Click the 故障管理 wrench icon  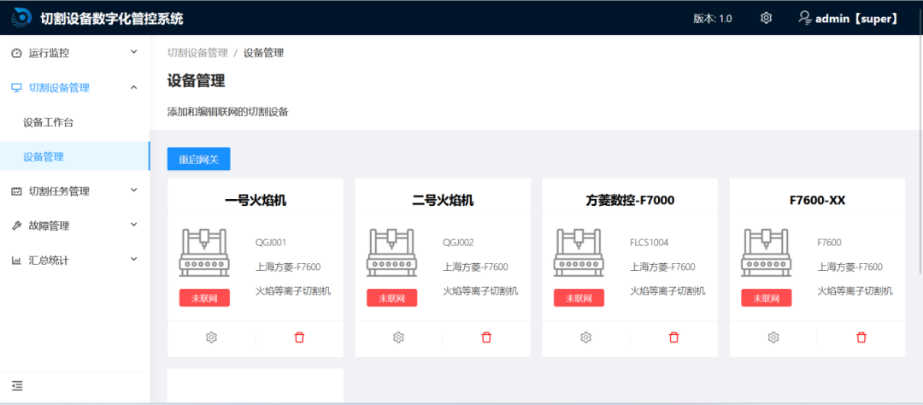coord(16,226)
